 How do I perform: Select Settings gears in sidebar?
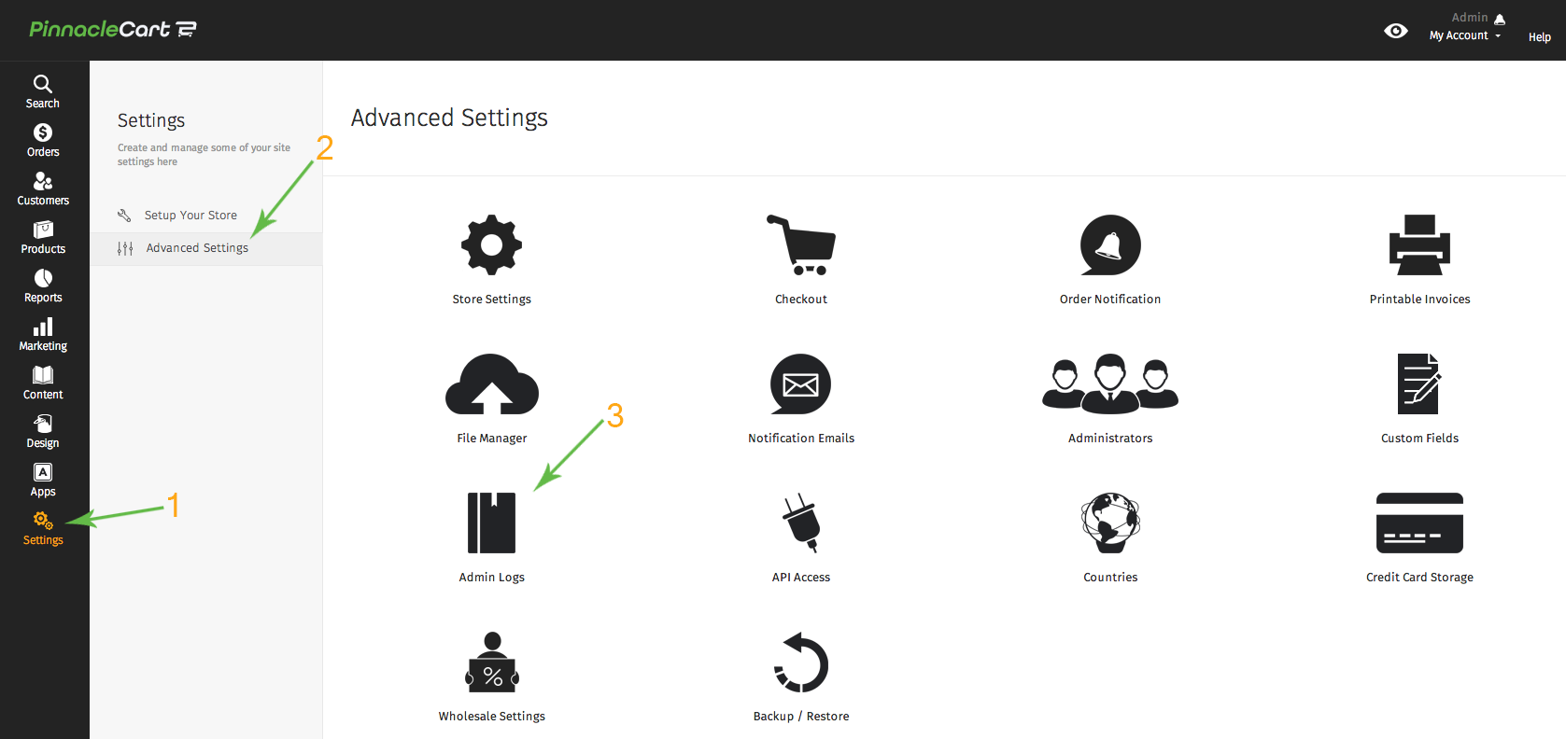point(43,528)
